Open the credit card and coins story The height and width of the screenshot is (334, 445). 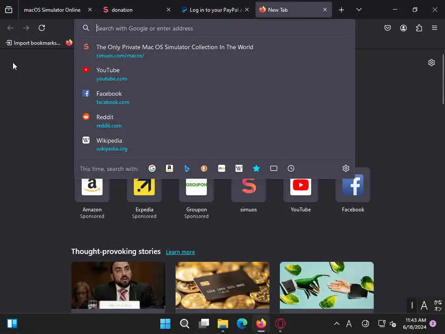click(x=222, y=287)
